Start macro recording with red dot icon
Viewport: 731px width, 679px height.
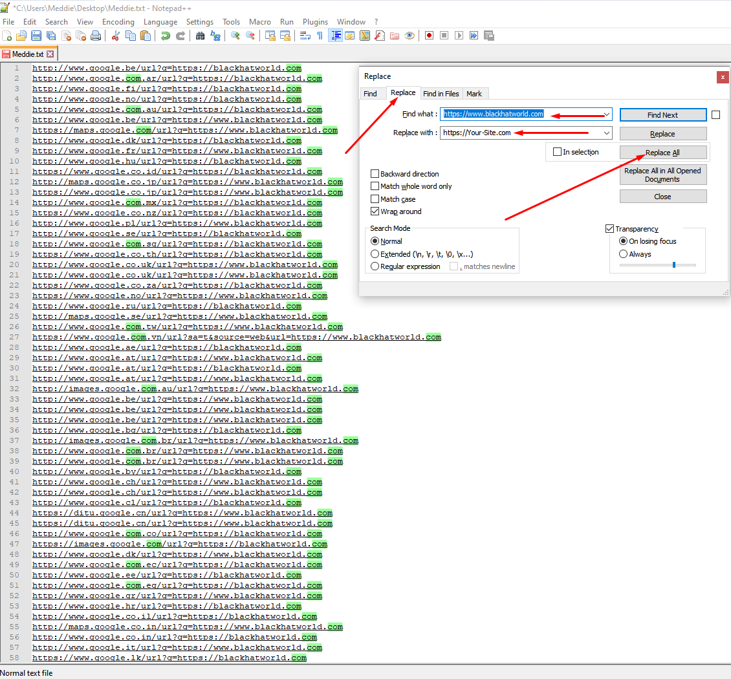click(430, 36)
